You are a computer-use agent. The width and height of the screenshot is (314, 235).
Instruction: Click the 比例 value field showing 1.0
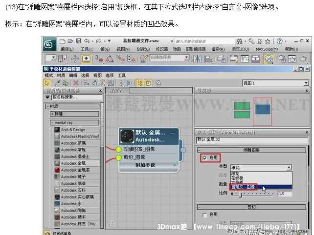point(285,194)
